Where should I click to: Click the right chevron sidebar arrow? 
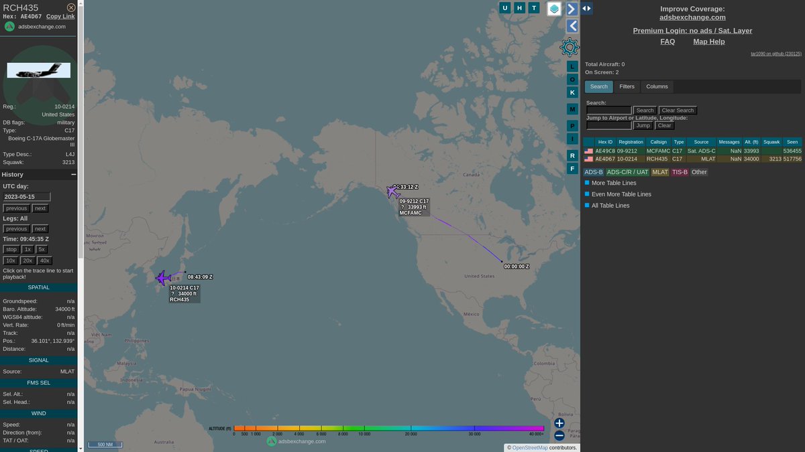[572, 9]
